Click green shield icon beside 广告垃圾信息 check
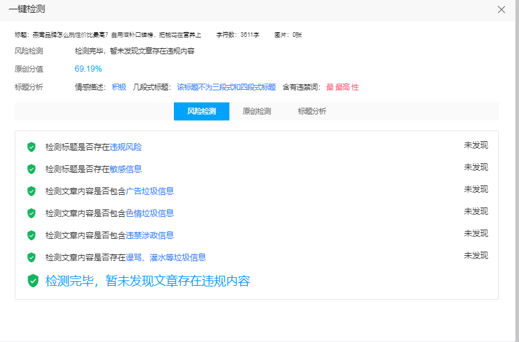The height and width of the screenshot is (342, 519). (x=31, y=191)
